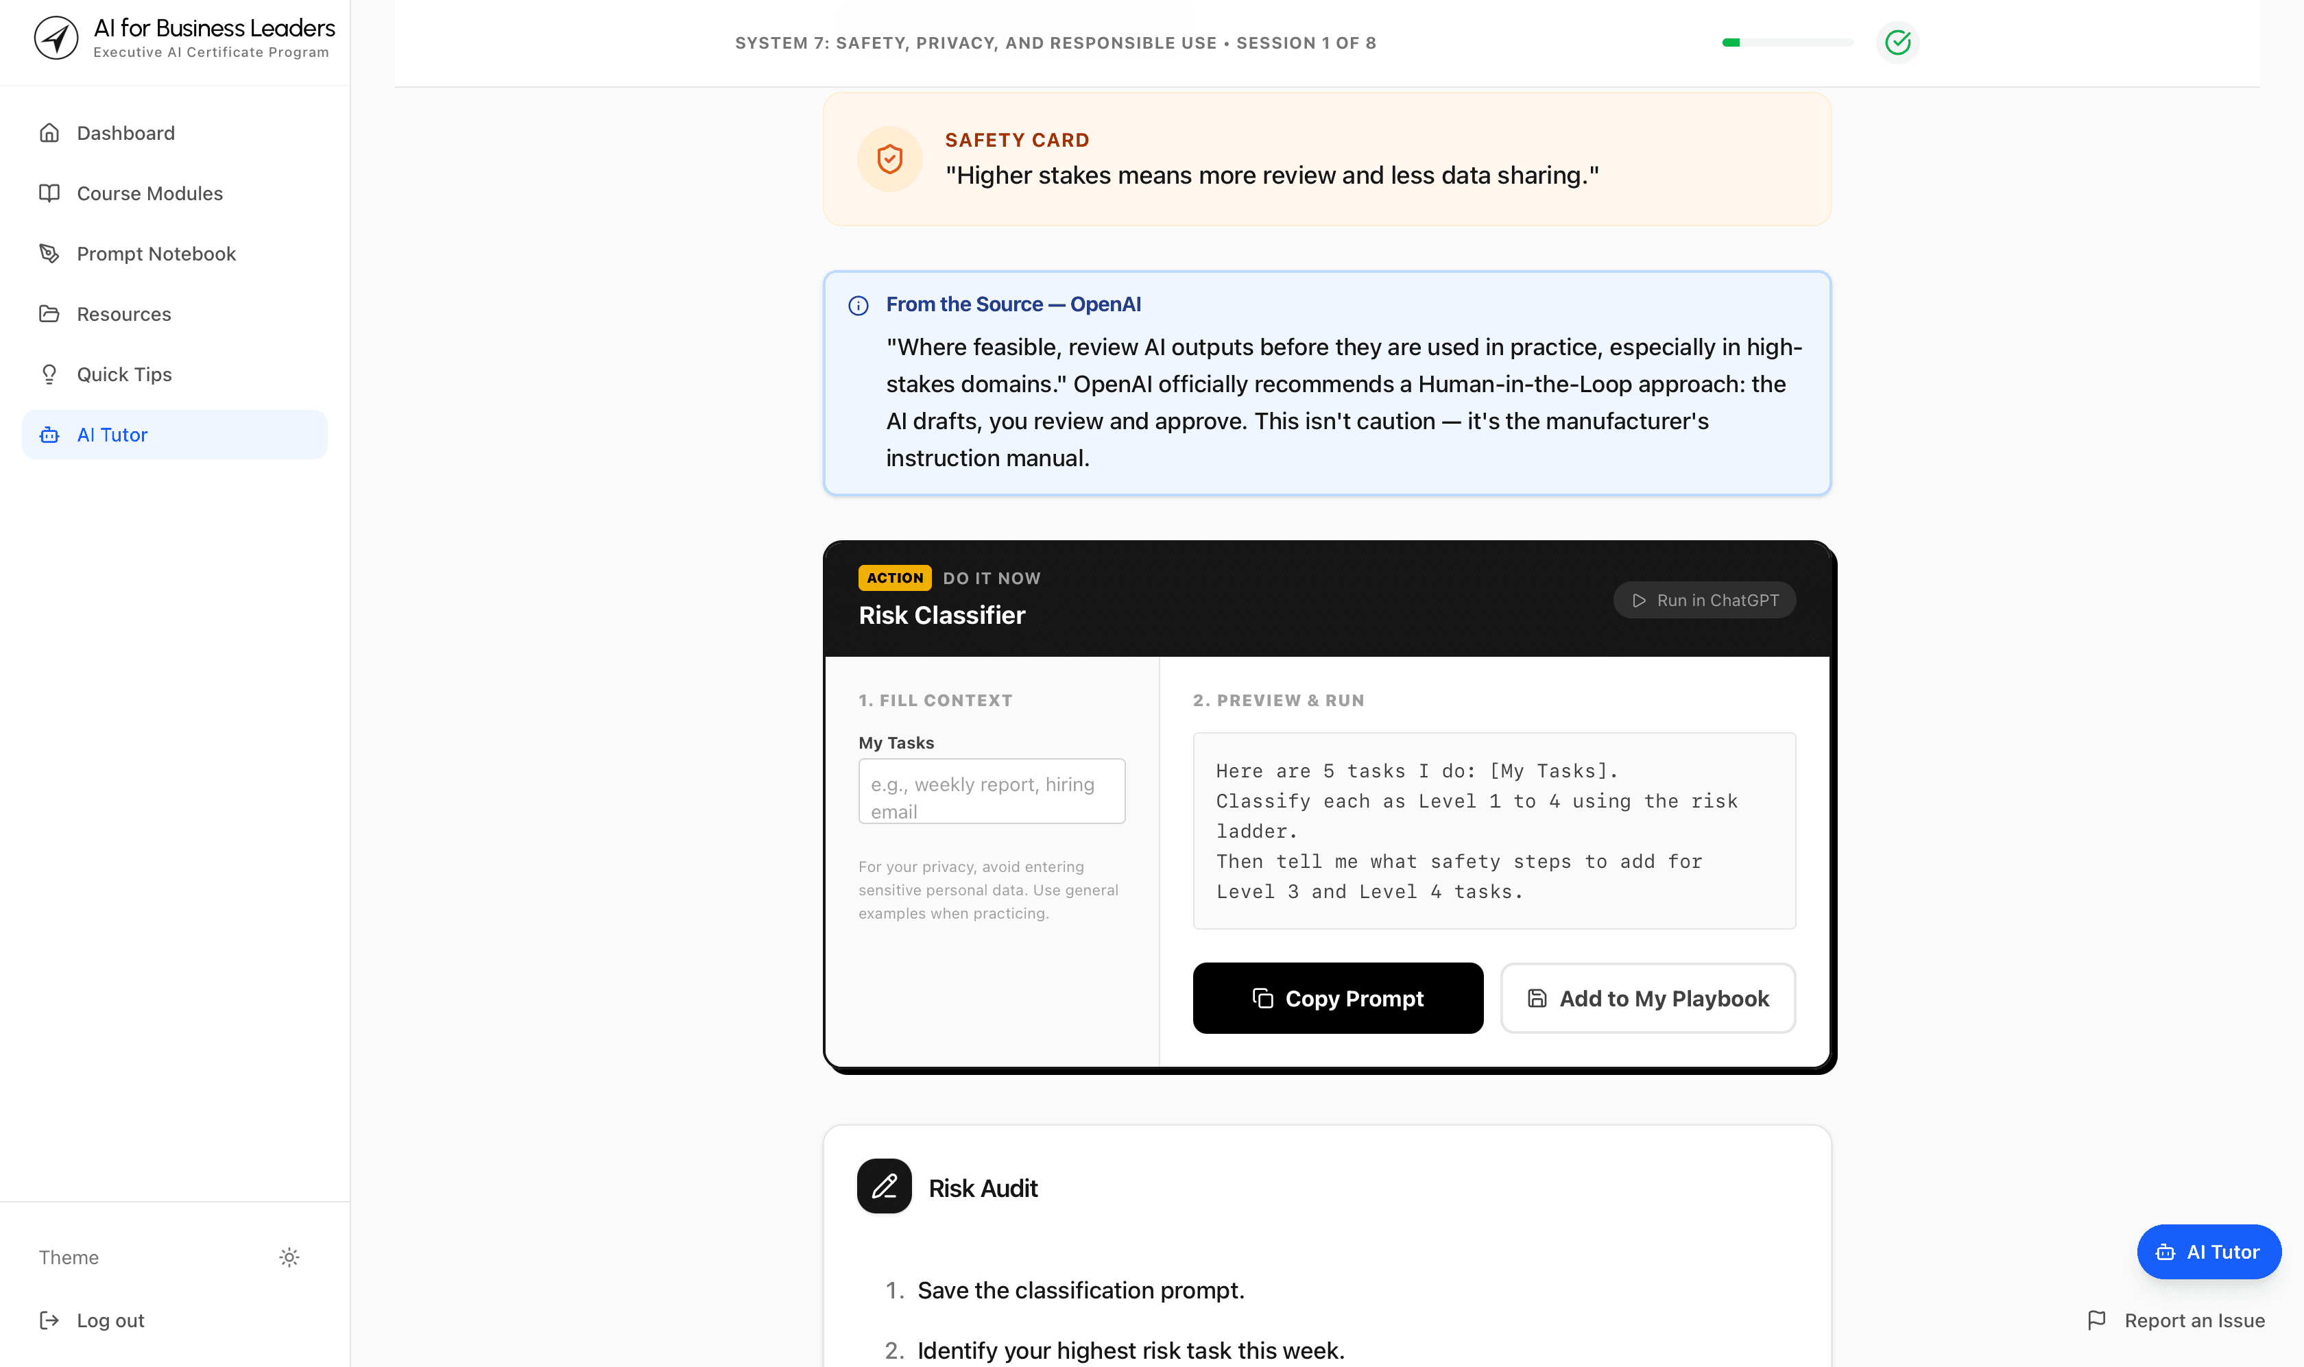This screenshot has width=2304, height=1367.
Task: Open the Prompt Notebook page
Action: pos(156,254)
